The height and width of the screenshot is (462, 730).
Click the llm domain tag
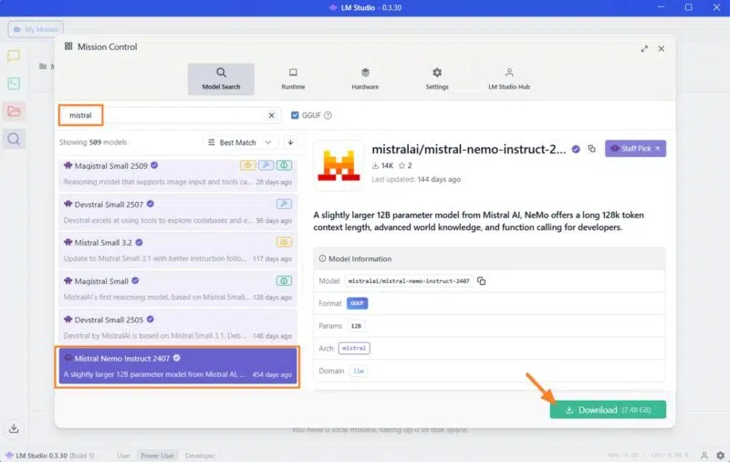pyautogui.click(x=358, y=371)
